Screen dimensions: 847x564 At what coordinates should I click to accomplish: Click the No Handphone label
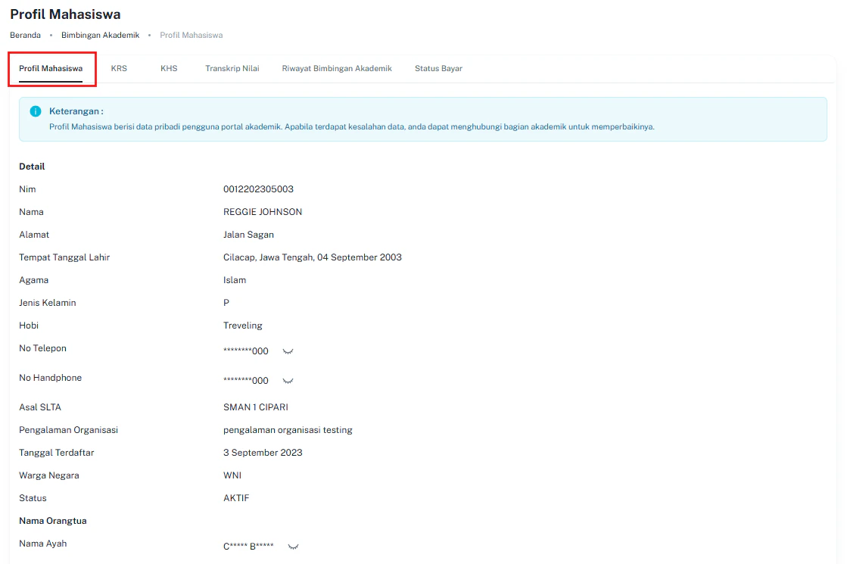click(50, 378)
